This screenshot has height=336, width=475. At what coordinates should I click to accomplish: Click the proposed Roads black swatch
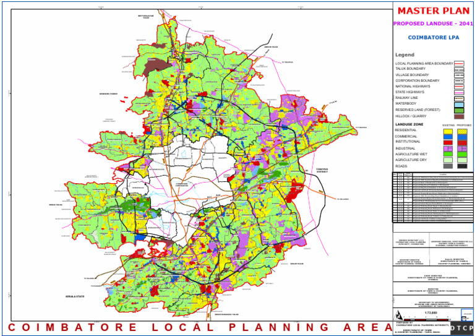pyautogui.click(x=462, y=166)
